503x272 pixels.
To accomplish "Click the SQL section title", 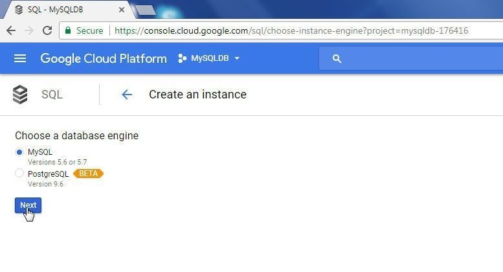I will (52, 95).
